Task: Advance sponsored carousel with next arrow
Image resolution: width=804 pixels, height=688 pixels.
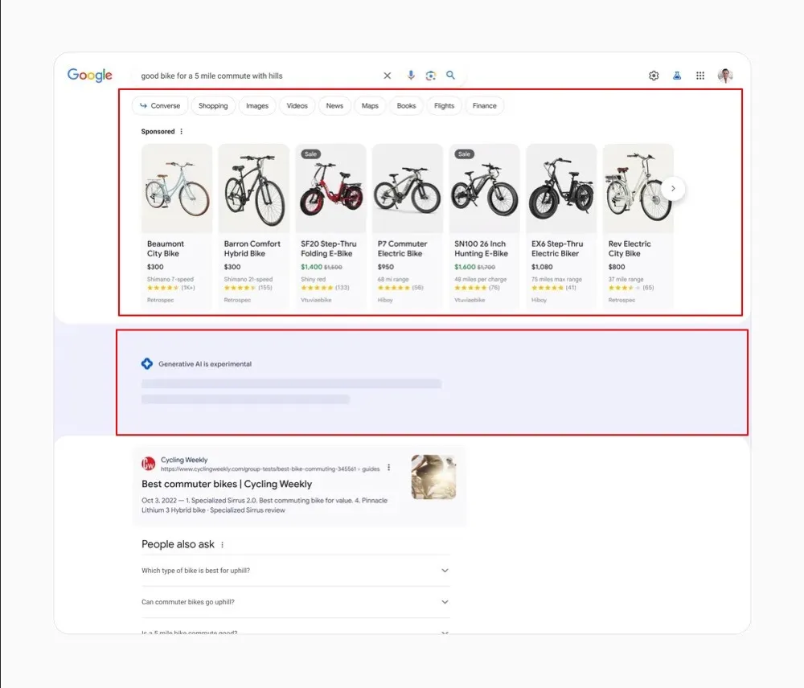Action: [673, 189]
